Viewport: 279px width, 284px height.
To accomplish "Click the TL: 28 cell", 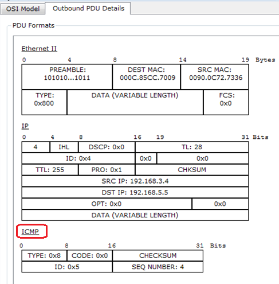I will tap(192, 147).
